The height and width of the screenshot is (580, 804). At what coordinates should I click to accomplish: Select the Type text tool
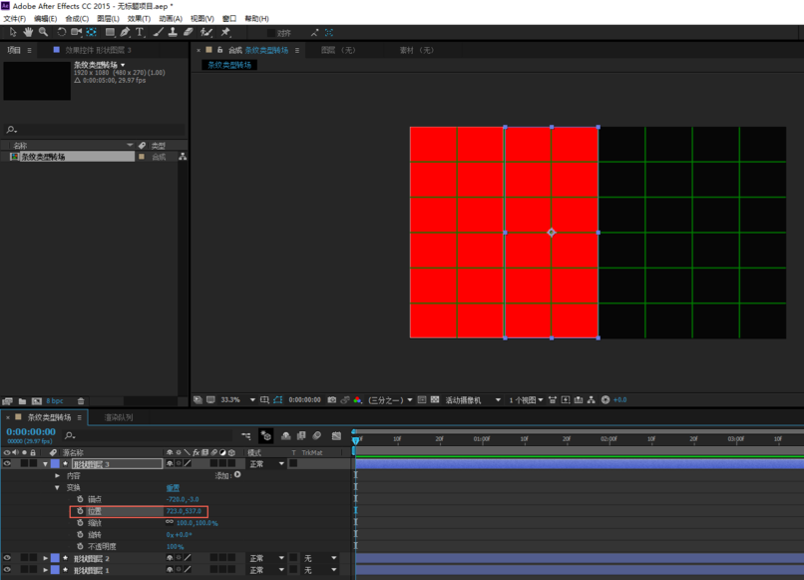140,32
